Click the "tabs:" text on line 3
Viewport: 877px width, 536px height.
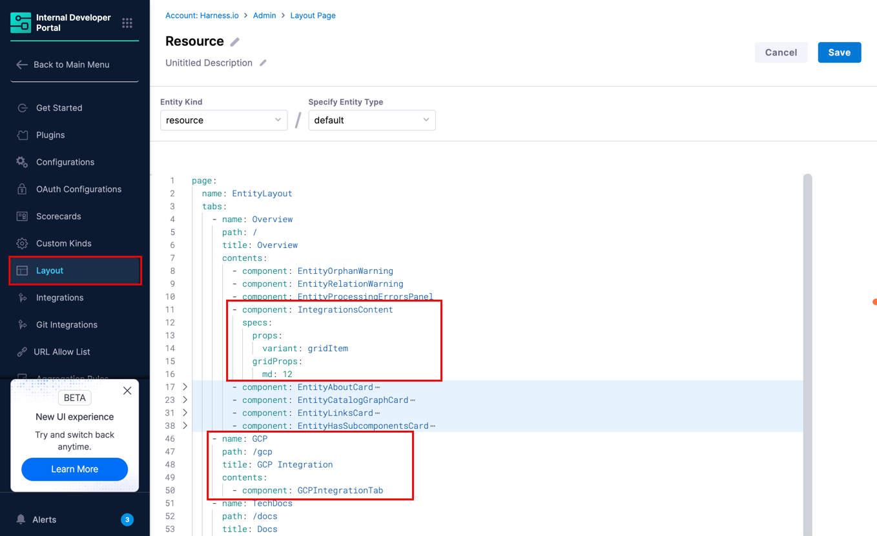click(x=214, y=207)
